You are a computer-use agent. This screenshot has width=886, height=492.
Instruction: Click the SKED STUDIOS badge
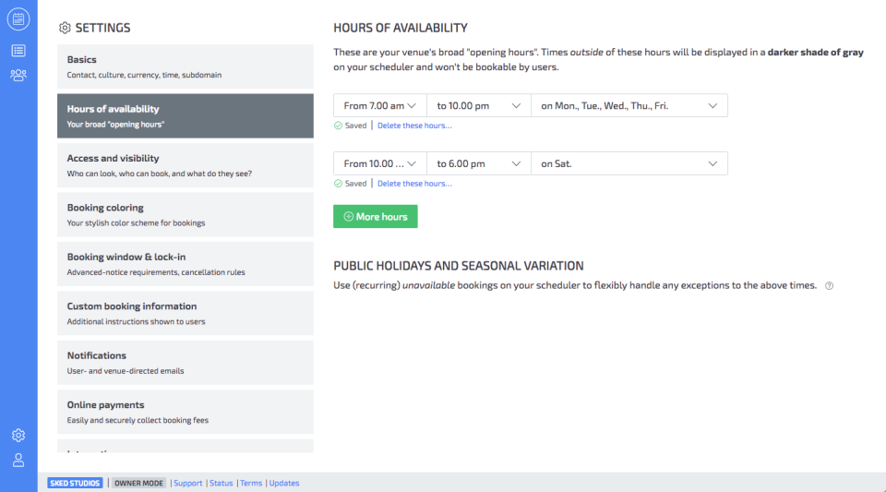click(x=75, y=483)
